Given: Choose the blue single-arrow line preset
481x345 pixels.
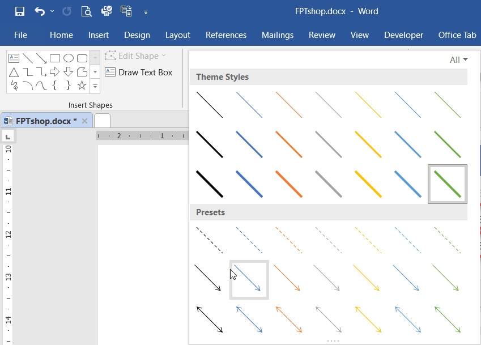Looking at the screenshot, I should coord(249,280).
